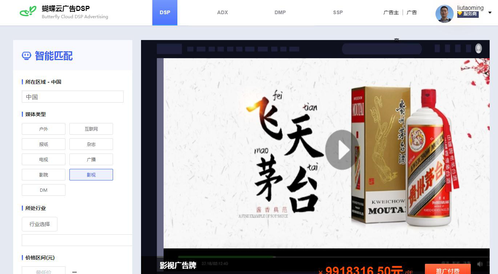Click the video volume speaker icon
The image size is (498, 274).
pos(480,264)
